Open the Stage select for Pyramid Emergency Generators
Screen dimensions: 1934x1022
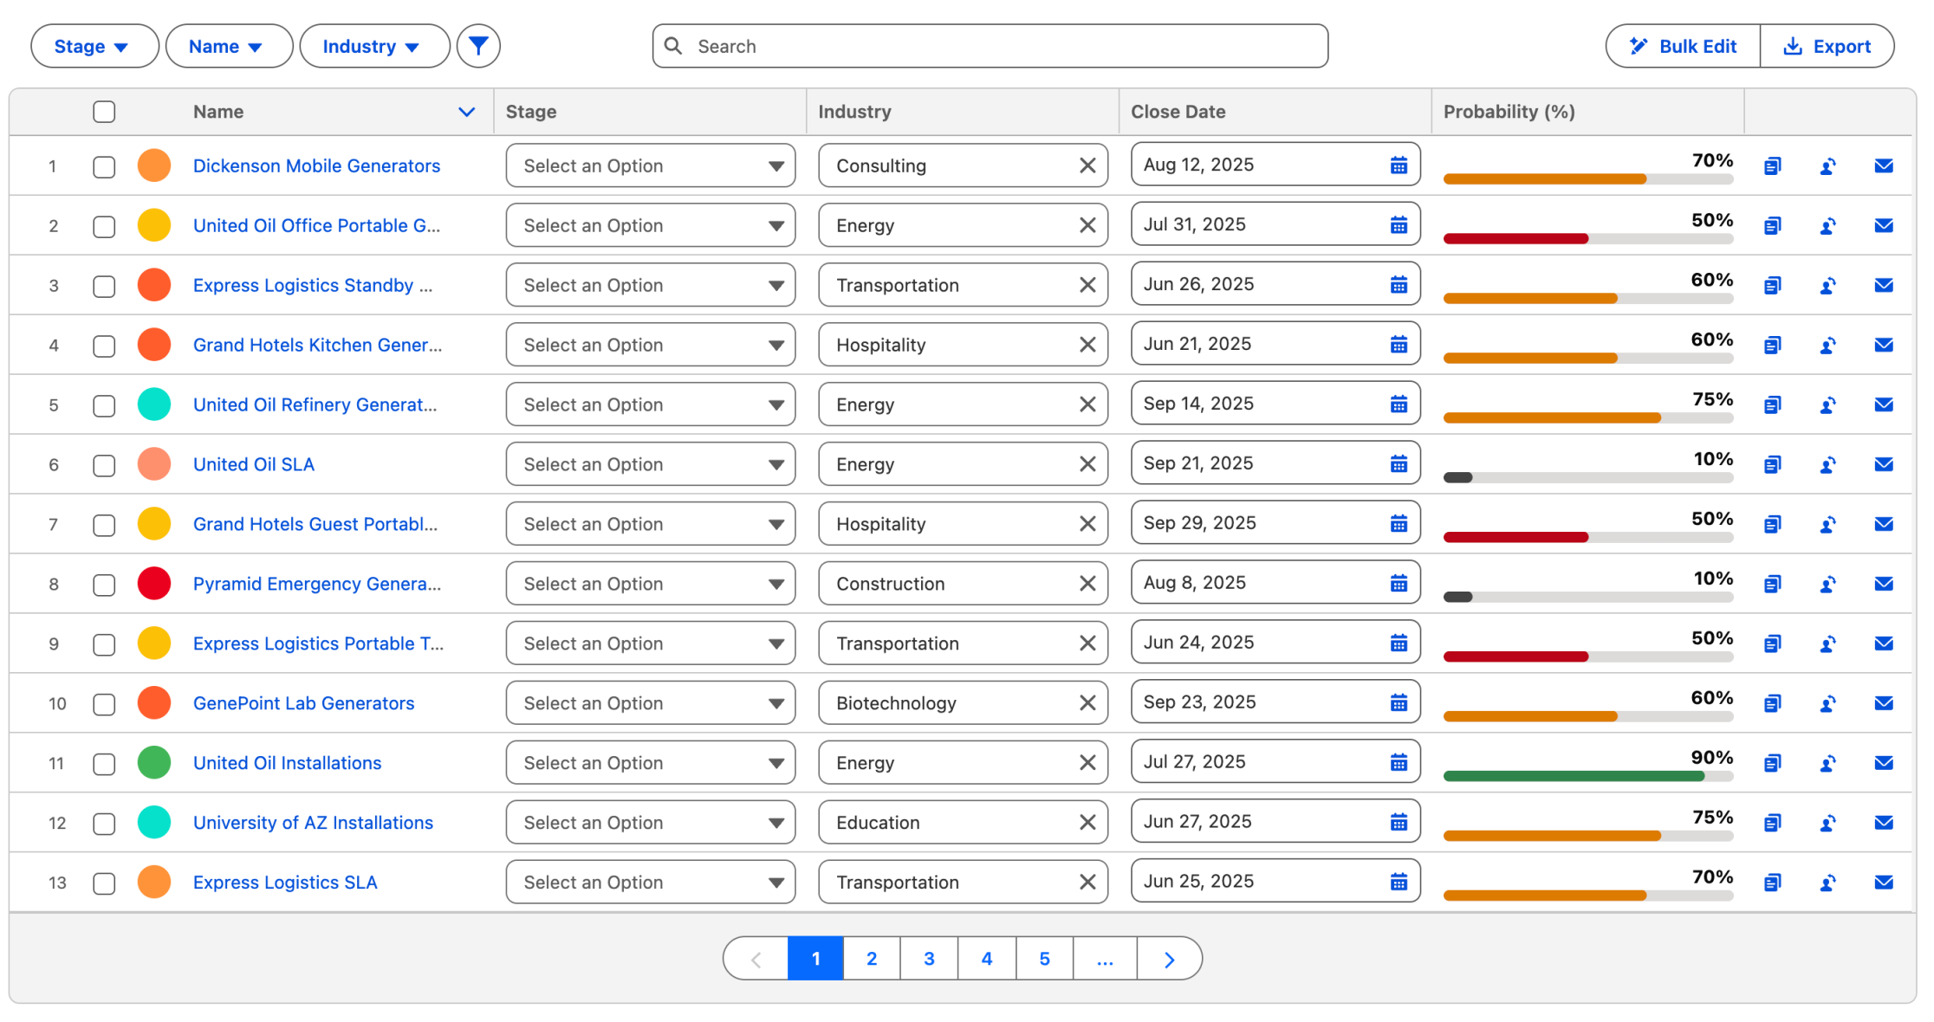pyautogui.click(x=650, y=584)
